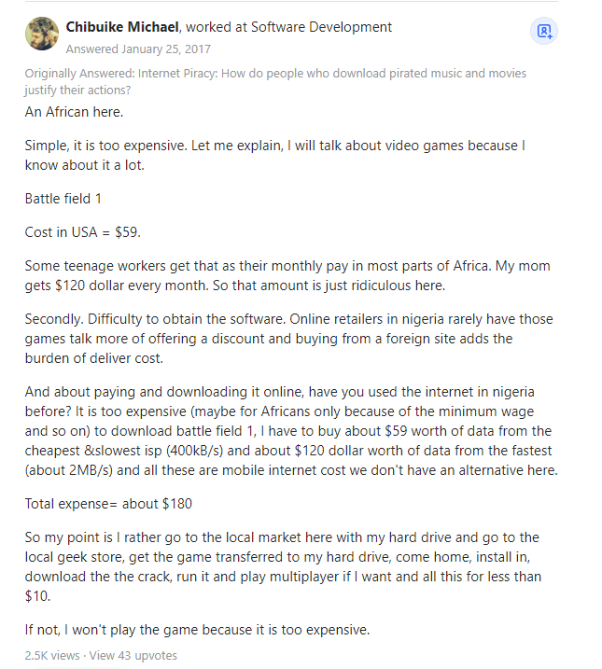Click the 'Total expense= about $180' line
Viewport: 602px width, 669px height.
pyautogui.click(x=108, y=504)
